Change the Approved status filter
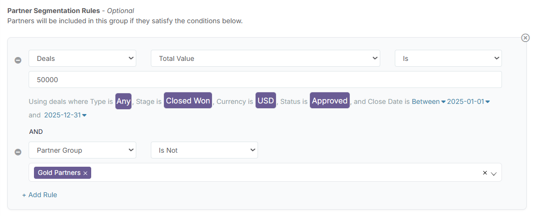The width and height of the screenshot is (534, 216). point(330,101)
